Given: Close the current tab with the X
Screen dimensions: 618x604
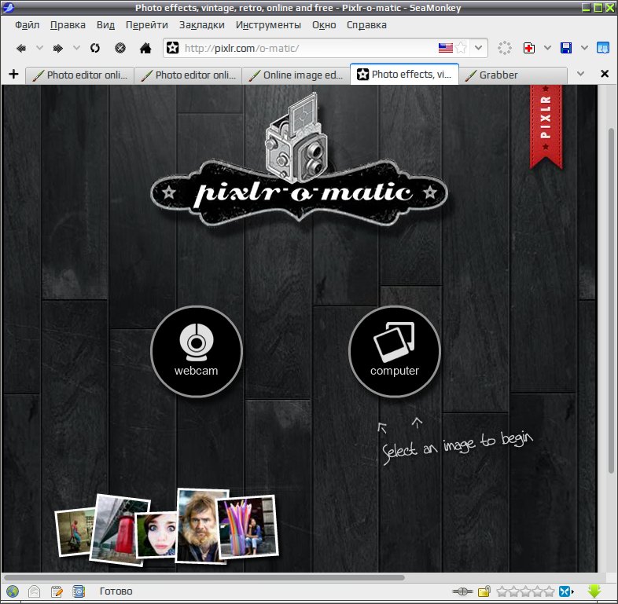Looking at the screenshot, I should [605, 74].
